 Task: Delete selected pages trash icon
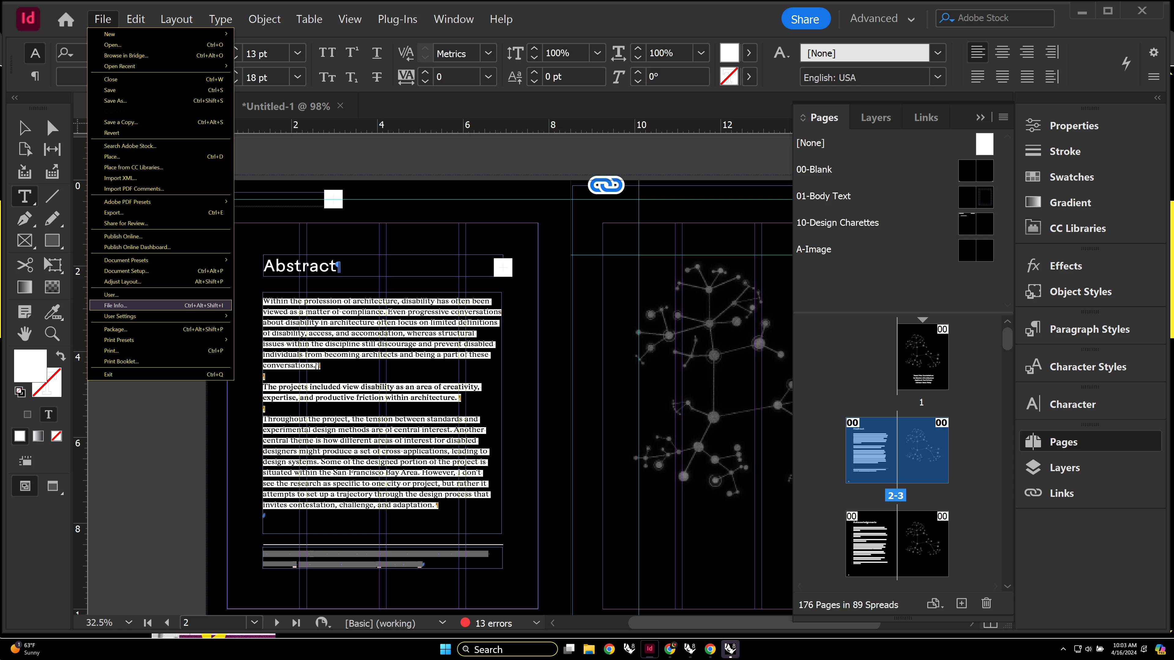986,603
